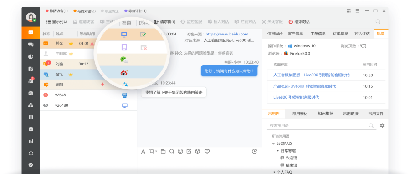Collapse the 日常寒暄 subfolder

[278, 151]
